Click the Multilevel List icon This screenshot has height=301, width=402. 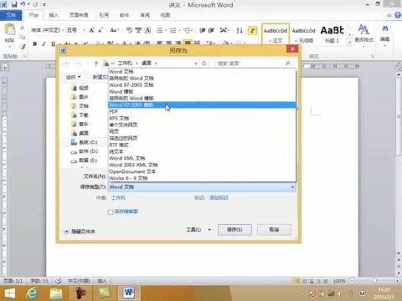(187, 30)
